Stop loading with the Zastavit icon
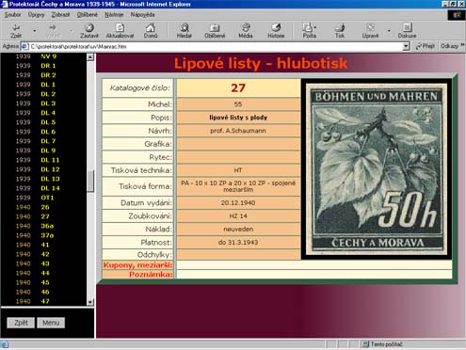Image resolution: width=466 pixels, height=350 pixels. click(89, 27)
